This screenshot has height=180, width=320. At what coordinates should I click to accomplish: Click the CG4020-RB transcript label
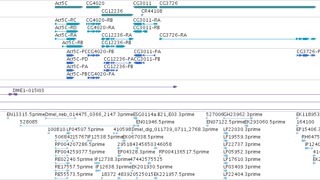[x=99, y=20]
